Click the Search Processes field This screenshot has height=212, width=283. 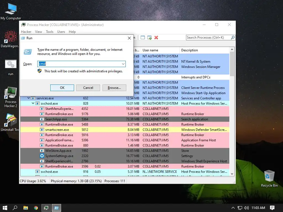click(208, 38)
